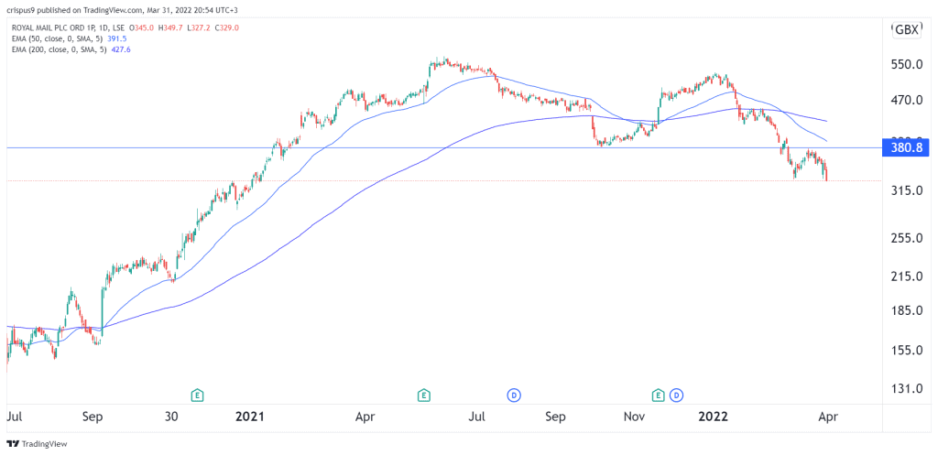Click the 2022 label on time axis
The height and width of the screenshot is (455, 938).
(715, 417)
